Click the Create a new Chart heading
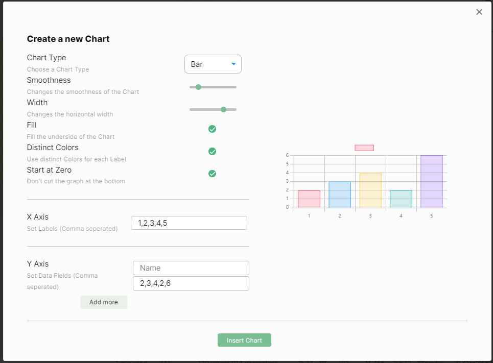Image resolution: width=493 pixels, height=363 pixels. click(68, 39)
